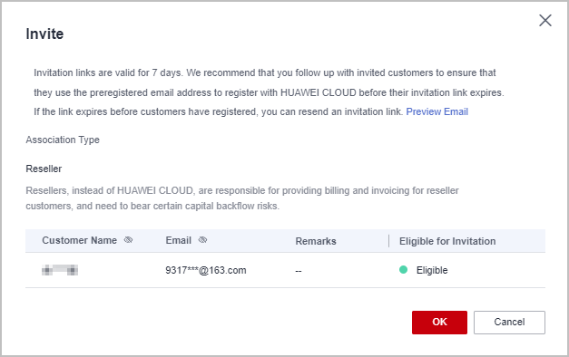Click the divider before Eligible for Invitation

388,241
